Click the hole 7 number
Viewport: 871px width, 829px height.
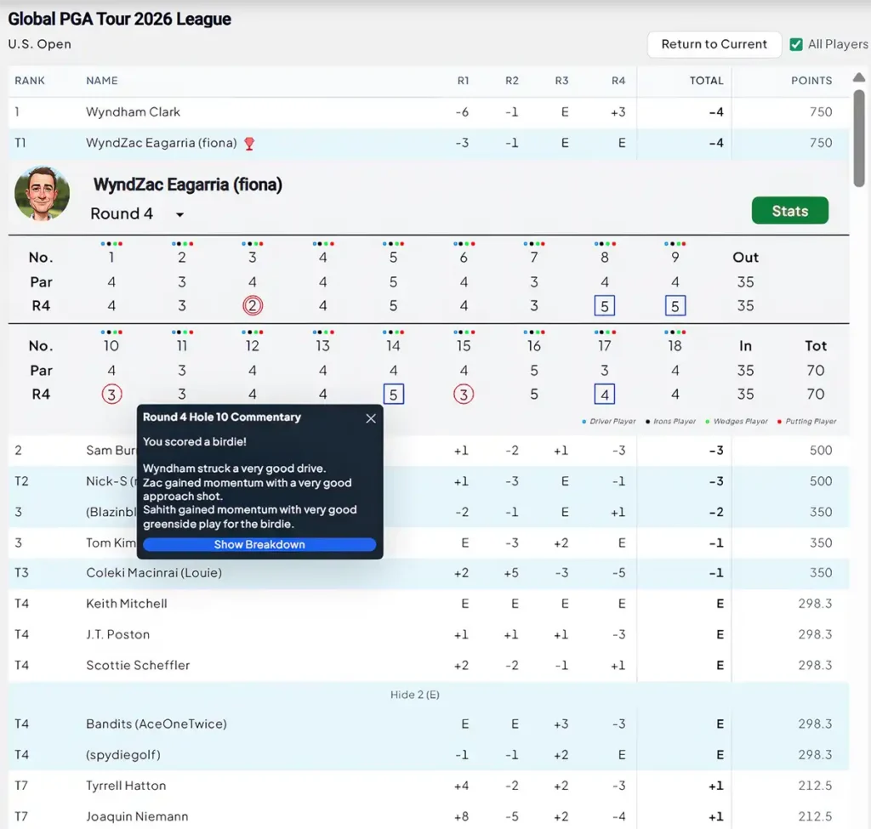tap(534, 258)
